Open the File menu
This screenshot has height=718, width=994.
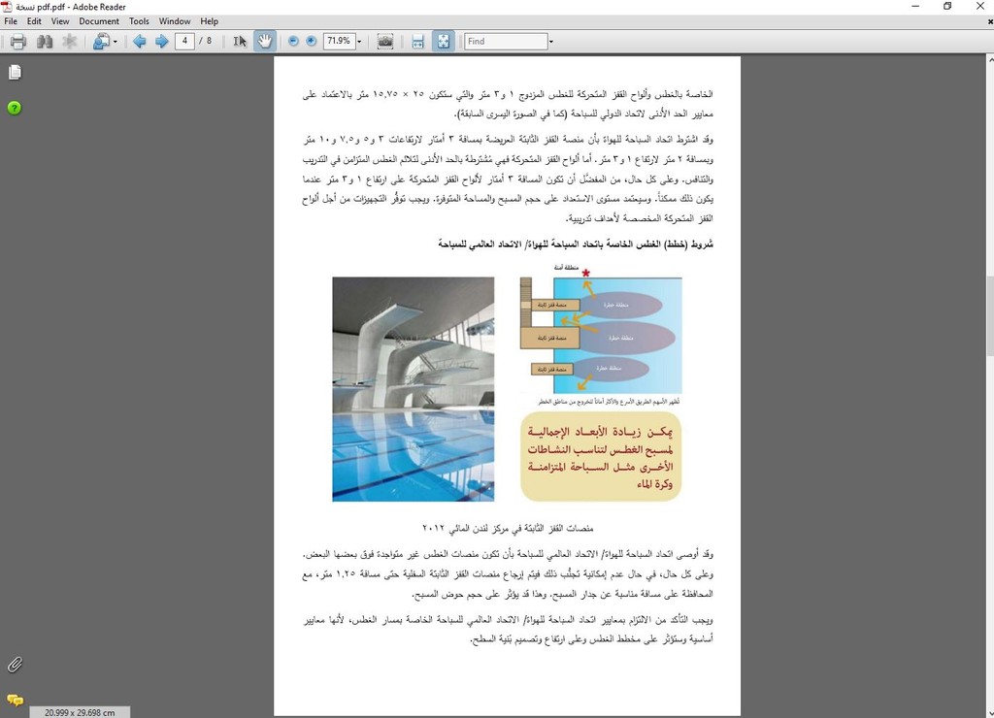[11, 21]
